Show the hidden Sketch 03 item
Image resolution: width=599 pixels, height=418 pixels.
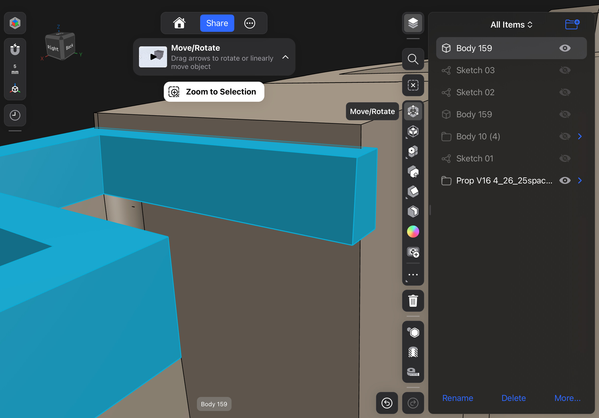point(565,70)
